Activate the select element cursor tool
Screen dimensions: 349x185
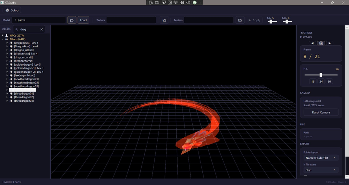164,2
